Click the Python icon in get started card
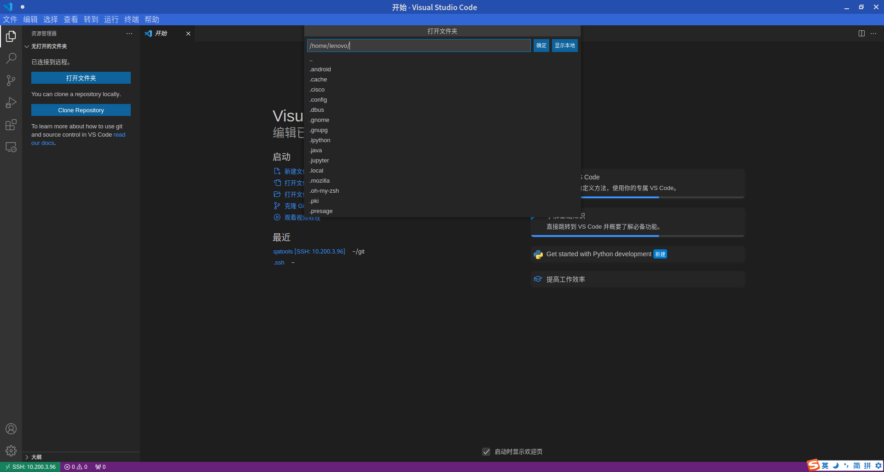This screenshot has height=472, width=884. (538, 254)
